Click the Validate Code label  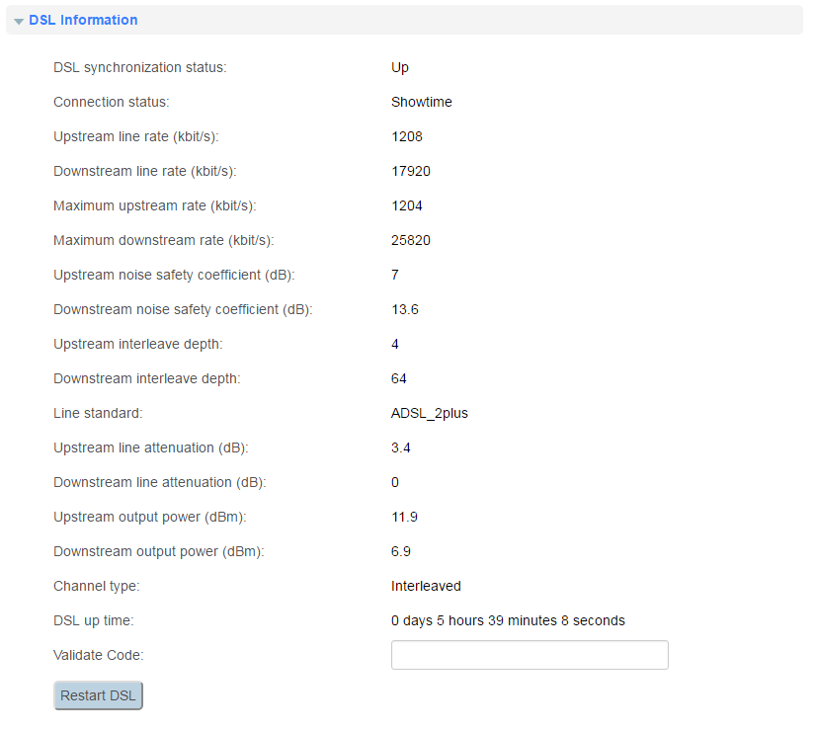click(99, 655)
